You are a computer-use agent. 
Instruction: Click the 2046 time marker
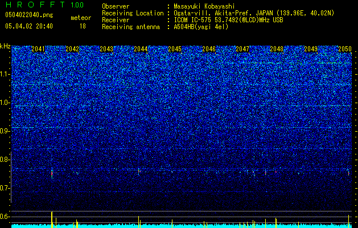(x=209, y=49)
